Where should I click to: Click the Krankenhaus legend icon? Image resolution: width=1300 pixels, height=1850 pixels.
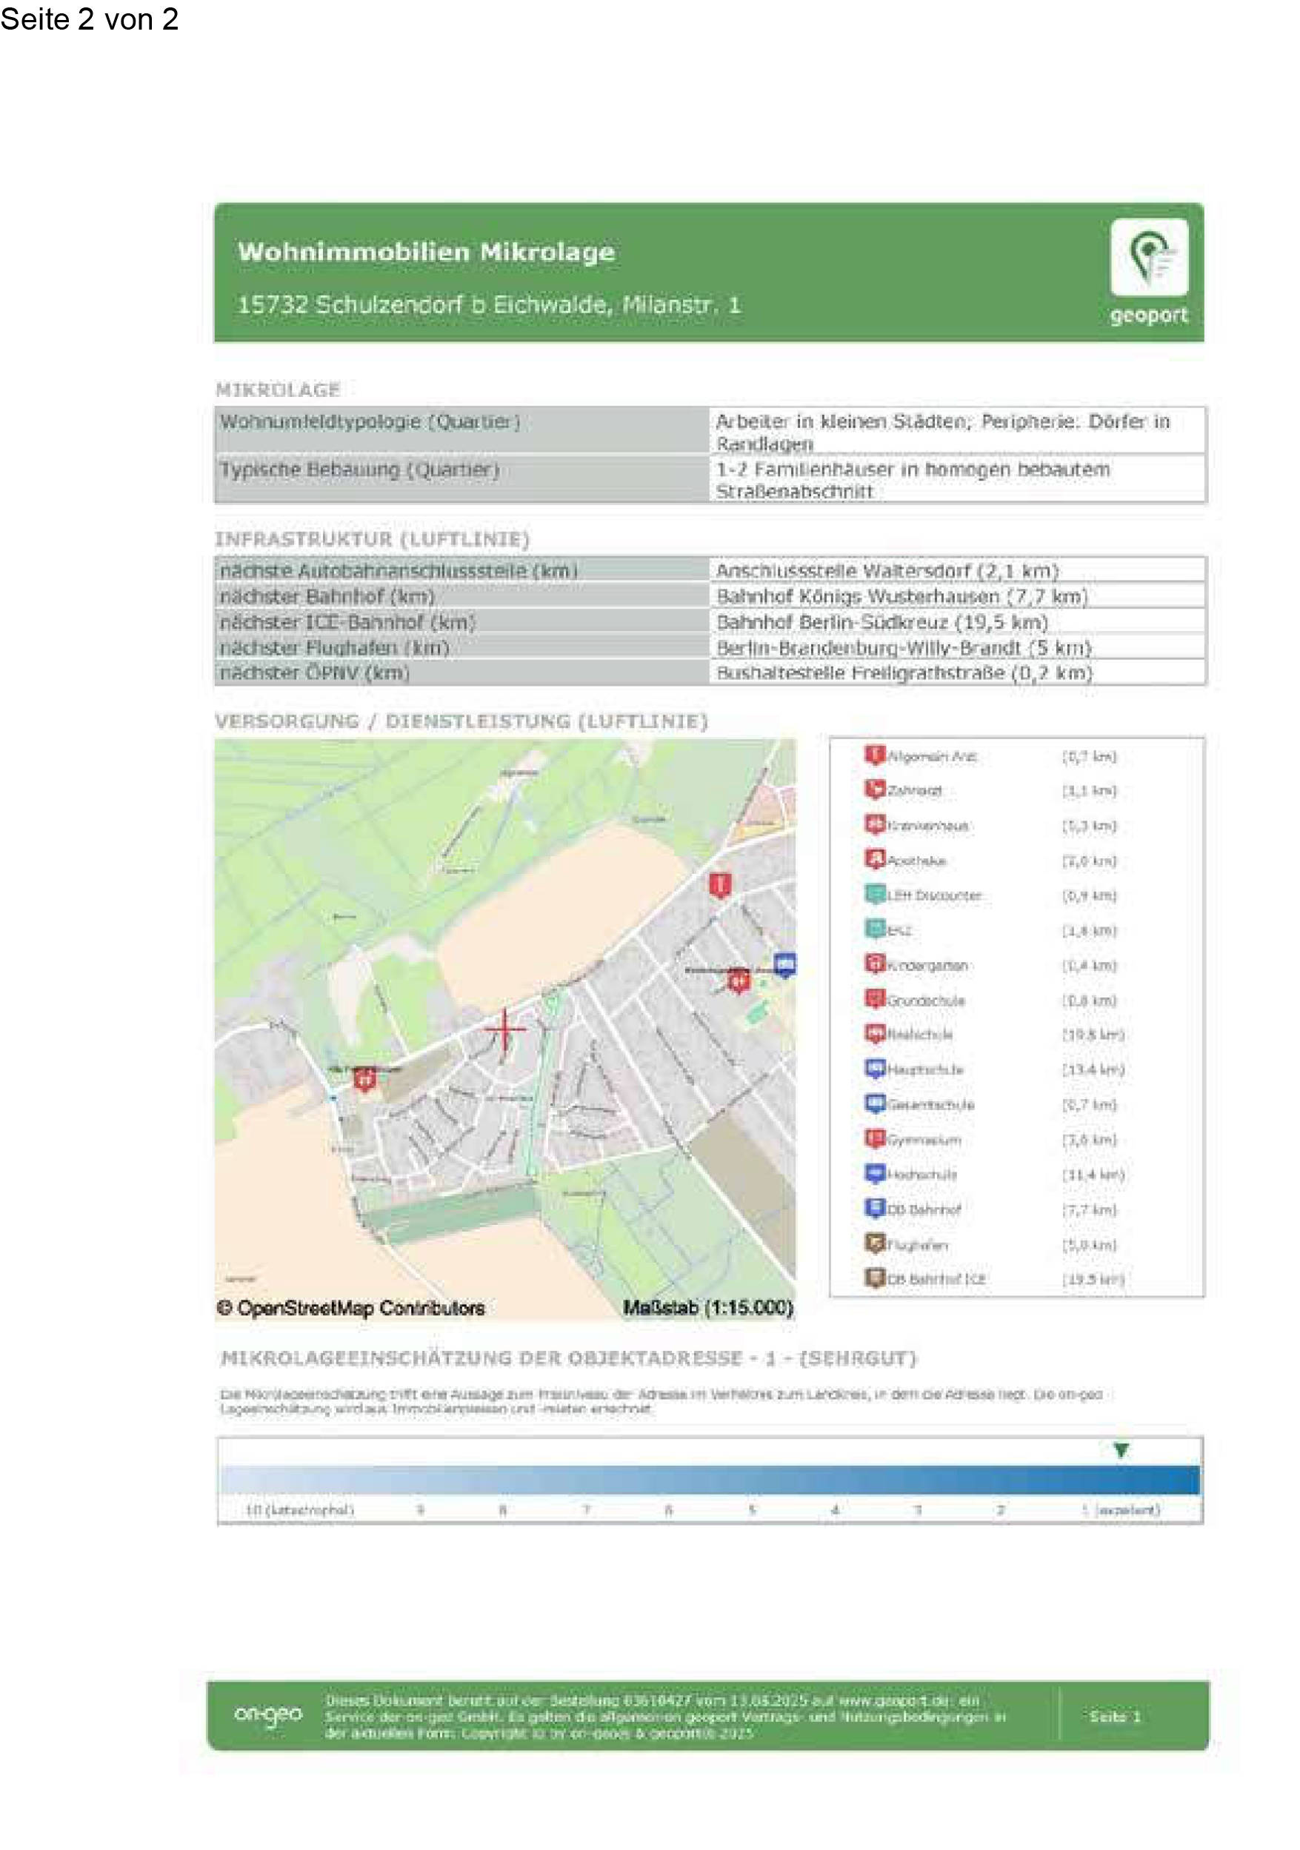click(x=875, y=824)
